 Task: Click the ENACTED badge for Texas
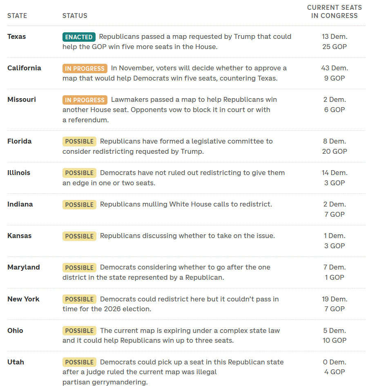point(79,37)
